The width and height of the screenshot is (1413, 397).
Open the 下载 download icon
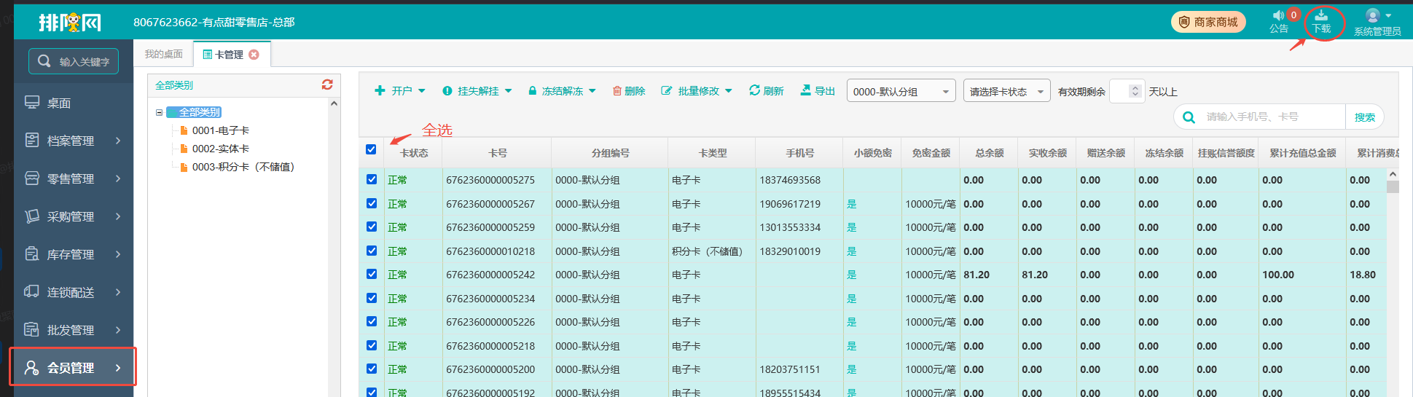point(1321,23)
